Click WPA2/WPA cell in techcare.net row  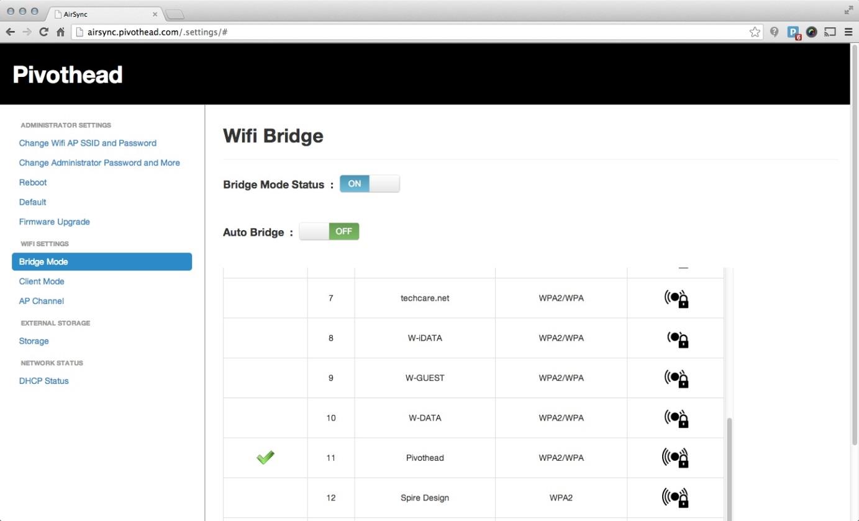pyautogui.click(x=561, y=298)
